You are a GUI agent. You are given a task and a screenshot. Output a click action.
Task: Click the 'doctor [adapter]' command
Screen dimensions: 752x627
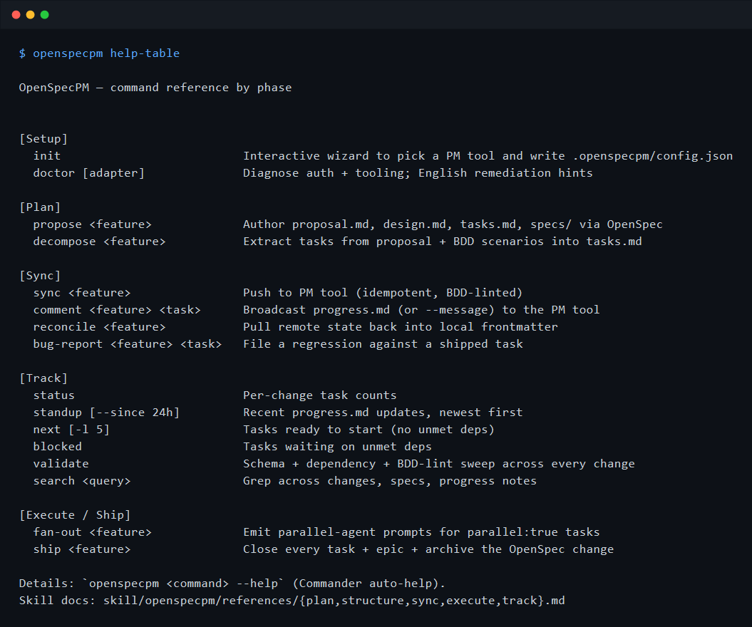(x=88, y=173)
